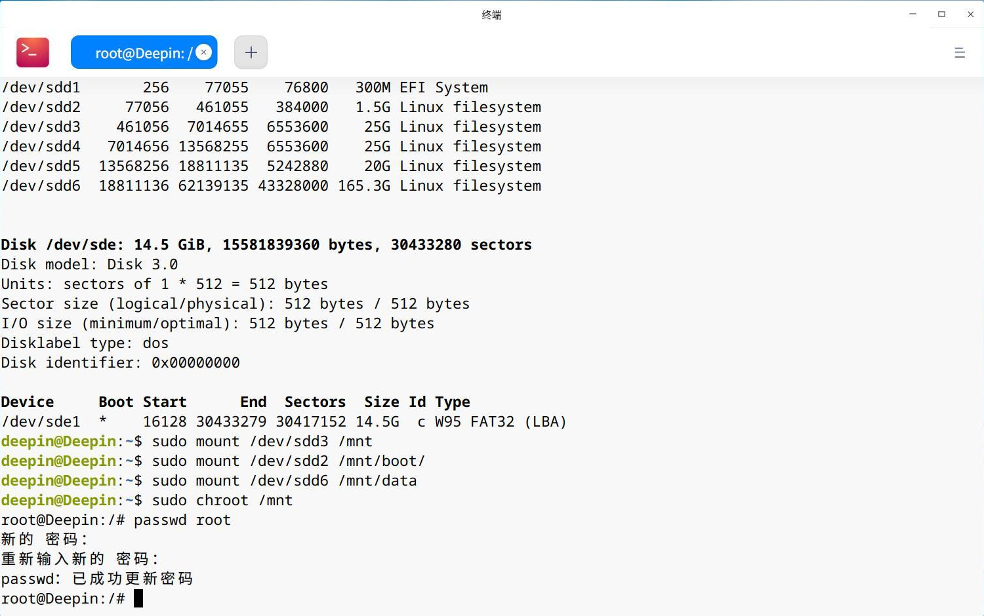This screenshot has height=616, width=984.
Task: Click the 'Disklabel type: dos' line
Action: coord(85,343)
